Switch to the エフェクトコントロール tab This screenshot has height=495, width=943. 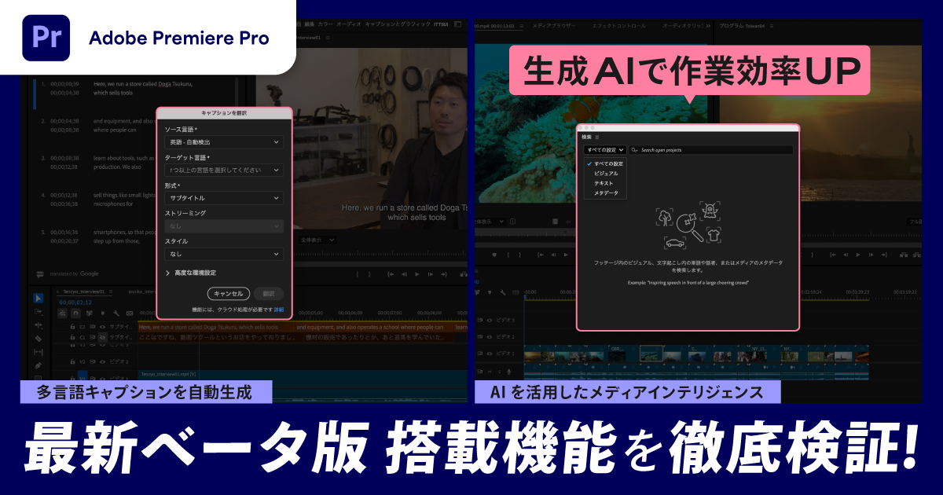pos(621,24)
